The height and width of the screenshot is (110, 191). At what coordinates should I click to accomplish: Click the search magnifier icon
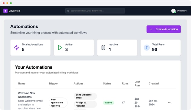pyautogui.click(x=68, y=11)
